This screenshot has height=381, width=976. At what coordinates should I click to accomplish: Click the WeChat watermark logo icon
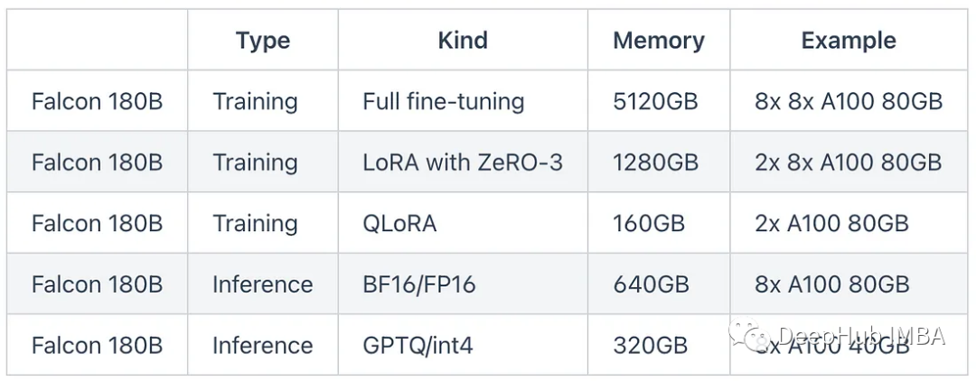click(x=751, y=334)
